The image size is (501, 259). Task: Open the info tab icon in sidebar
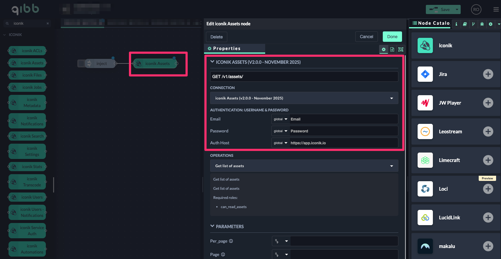[x=456, y=24]
